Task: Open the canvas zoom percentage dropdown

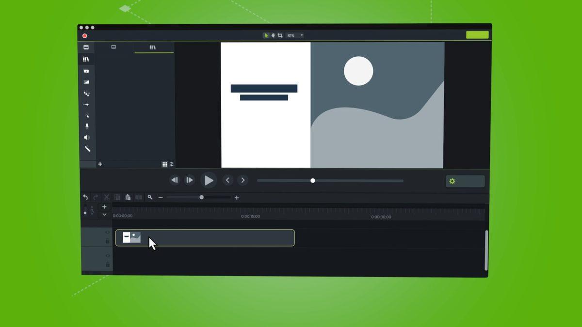Action: point(302,35)
